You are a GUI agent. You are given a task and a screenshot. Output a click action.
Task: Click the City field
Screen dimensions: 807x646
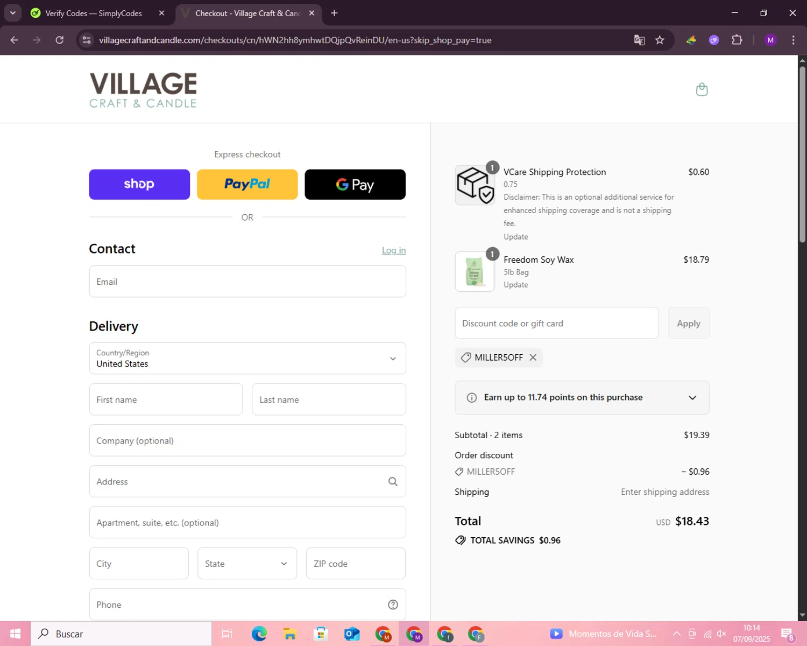(x=139, y=564)
